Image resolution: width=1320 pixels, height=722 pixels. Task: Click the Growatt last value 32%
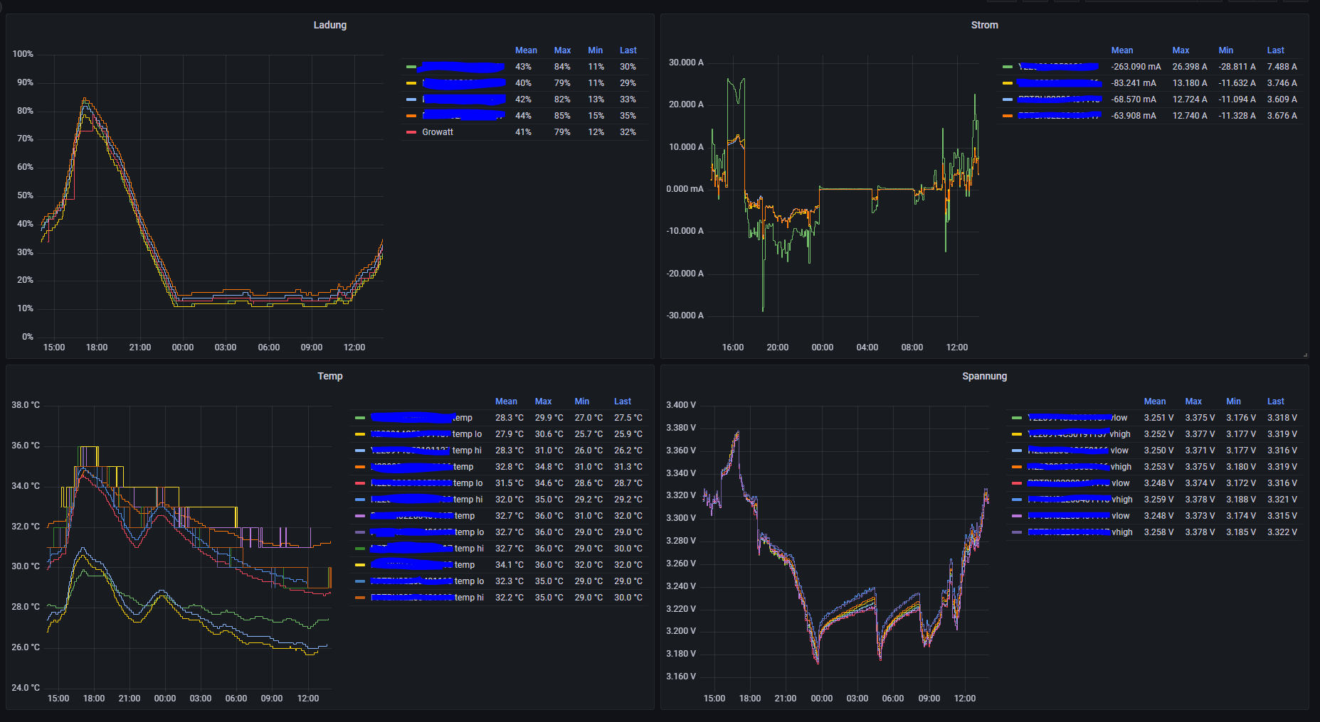pos(628,132)
